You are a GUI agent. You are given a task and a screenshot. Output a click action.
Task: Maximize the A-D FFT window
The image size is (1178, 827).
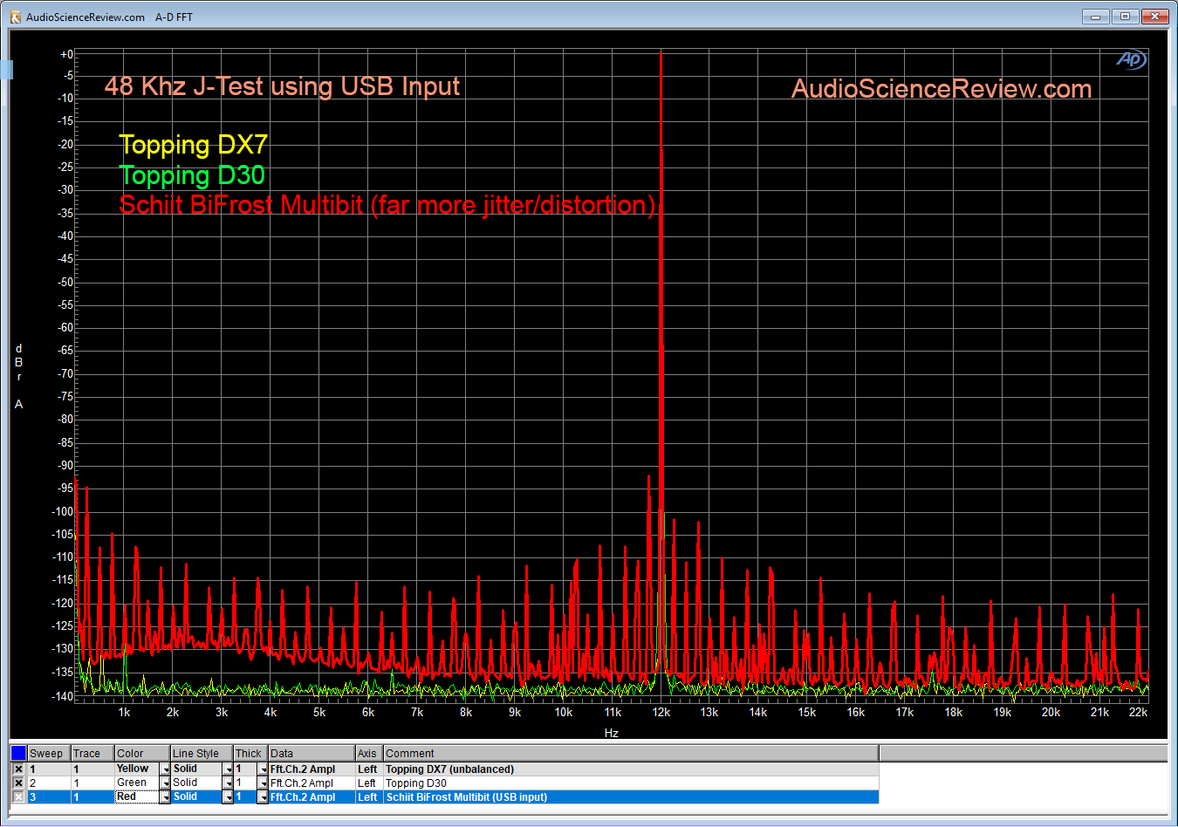(1126, 17)
